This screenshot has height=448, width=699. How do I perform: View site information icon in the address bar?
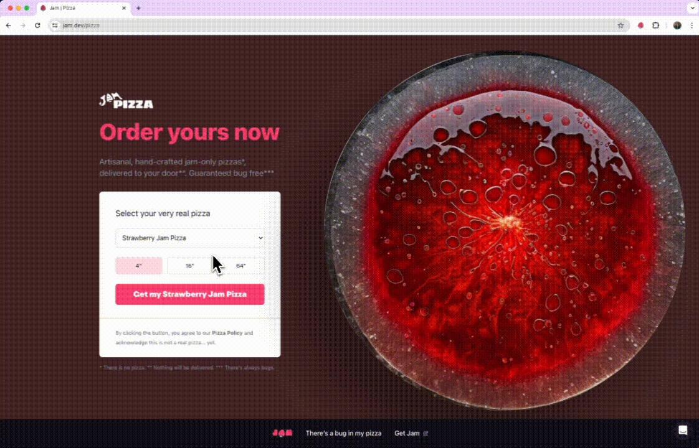(x=55, y=26)
